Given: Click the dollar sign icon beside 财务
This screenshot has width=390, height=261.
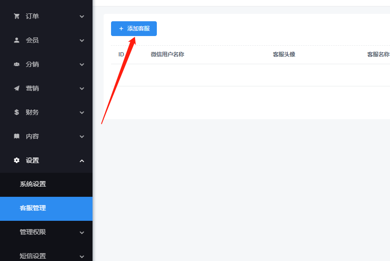Looking at the screenshot, I should (17, 112).
